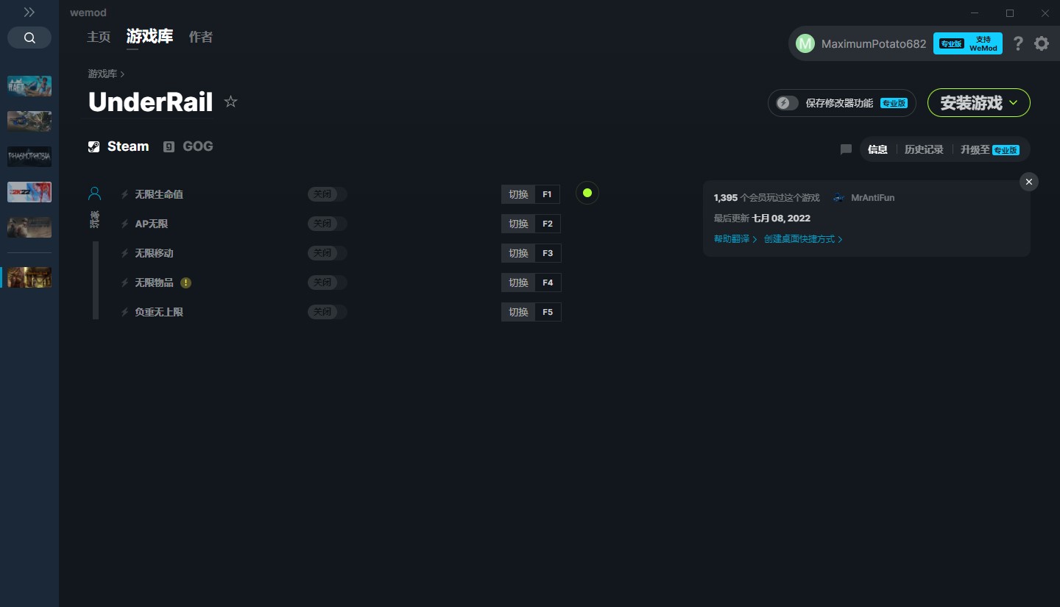This screenshot has height=607, width=1060.
Task: Open the Phasmophobia game thumbnail
Action: pyautogui.click(x=29, y=157)
